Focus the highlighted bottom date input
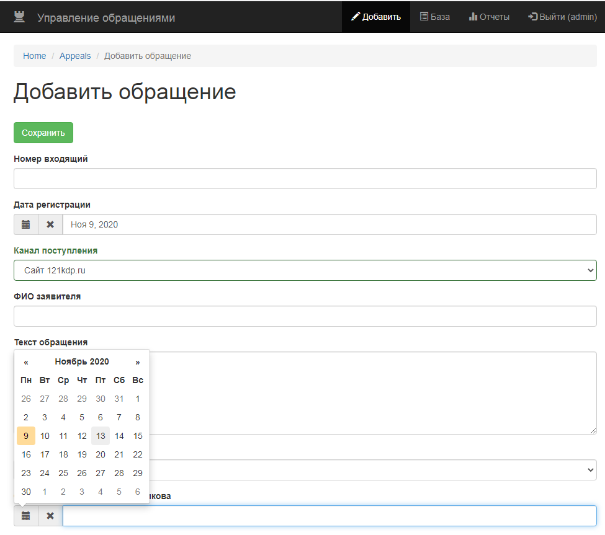Screen dimensions: 605x535 [x=329, y=516]
